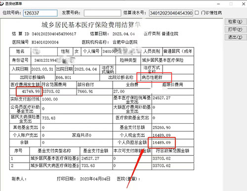Screen dimensions: 247x191
Task: Tick the 门诊慢性病 checkbox
Action: click(x=197, y=13)
